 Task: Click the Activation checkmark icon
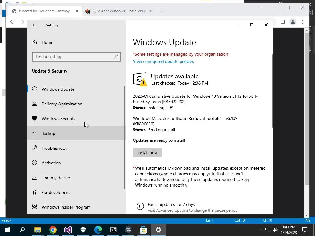pos(34,163)
